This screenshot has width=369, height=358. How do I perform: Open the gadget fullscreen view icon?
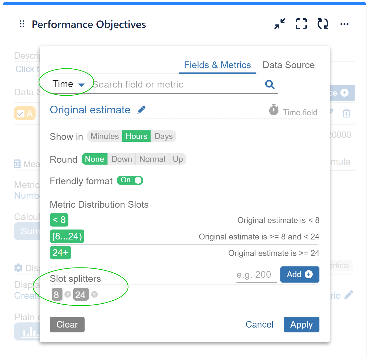301,24
